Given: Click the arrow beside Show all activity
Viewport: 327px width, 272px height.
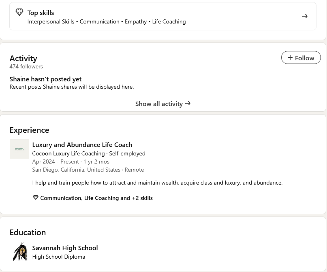Looking at the screenshot, I should (188, 103).
